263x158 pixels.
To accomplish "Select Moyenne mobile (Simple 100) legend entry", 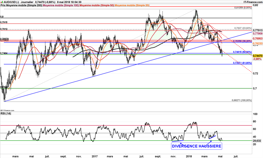I will click(x=61, y=5).
